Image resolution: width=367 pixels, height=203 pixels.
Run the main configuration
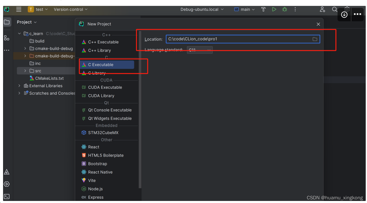(x=274, y=9)
